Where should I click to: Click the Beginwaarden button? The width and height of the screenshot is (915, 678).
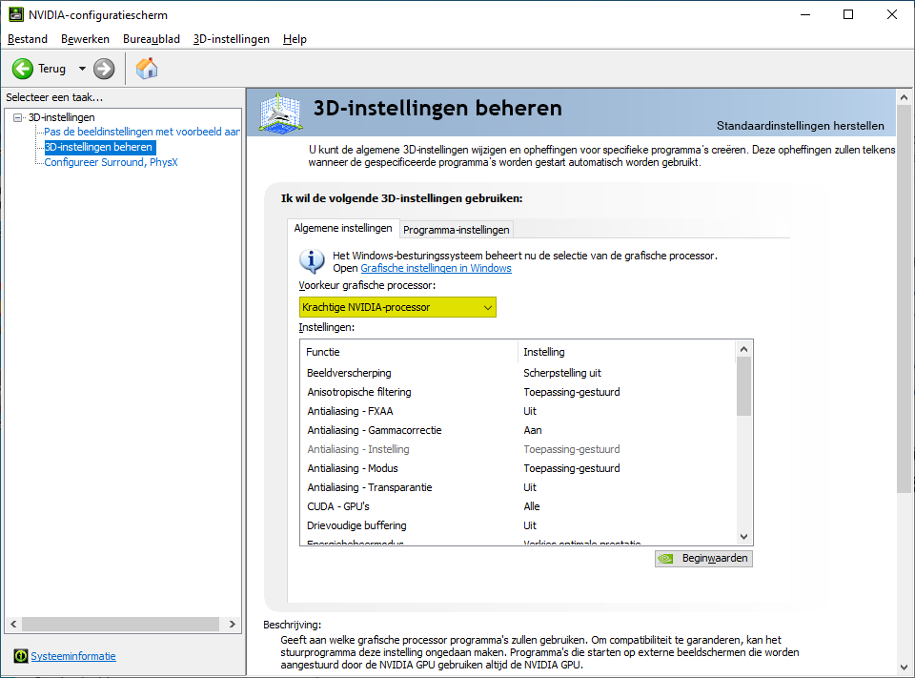(x=703, y=559)
